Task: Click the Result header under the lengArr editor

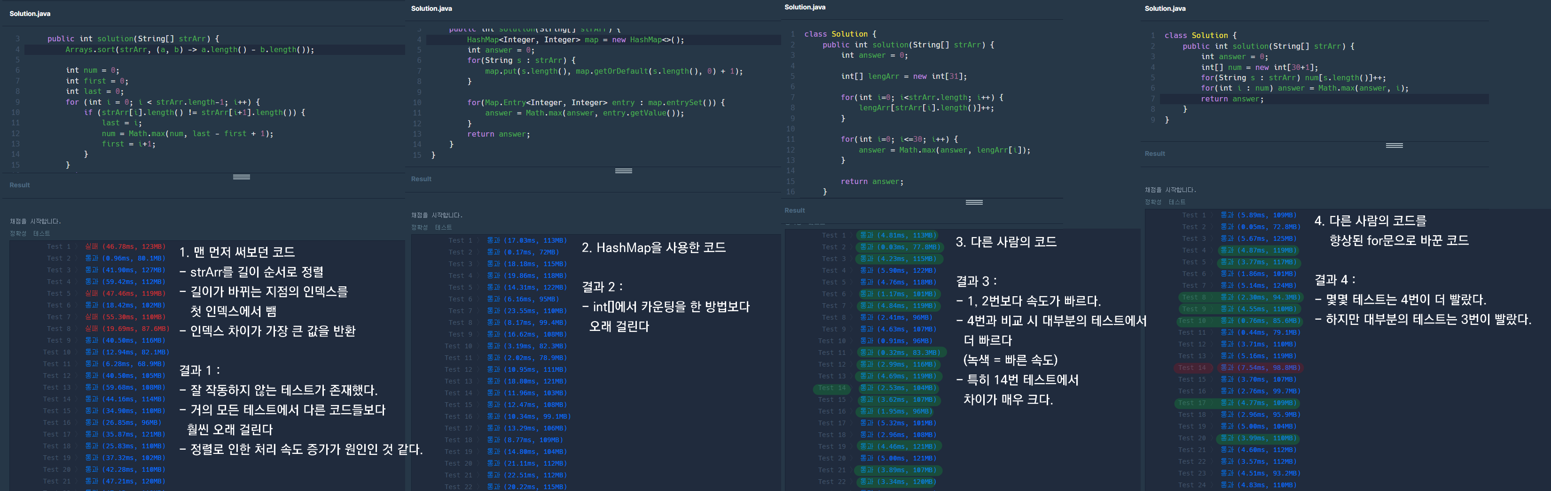Action: click(795, 210)
